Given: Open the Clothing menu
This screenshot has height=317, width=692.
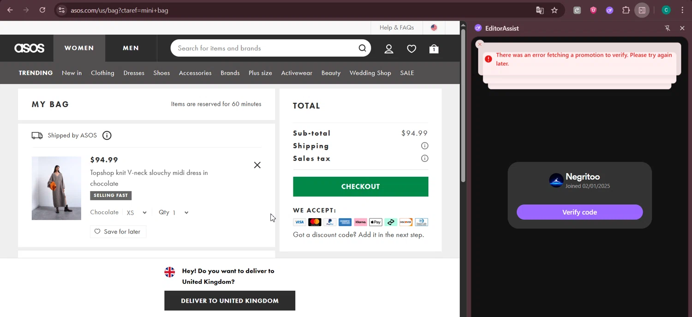Looking at the screenshot, I should (x=102, y=73).
